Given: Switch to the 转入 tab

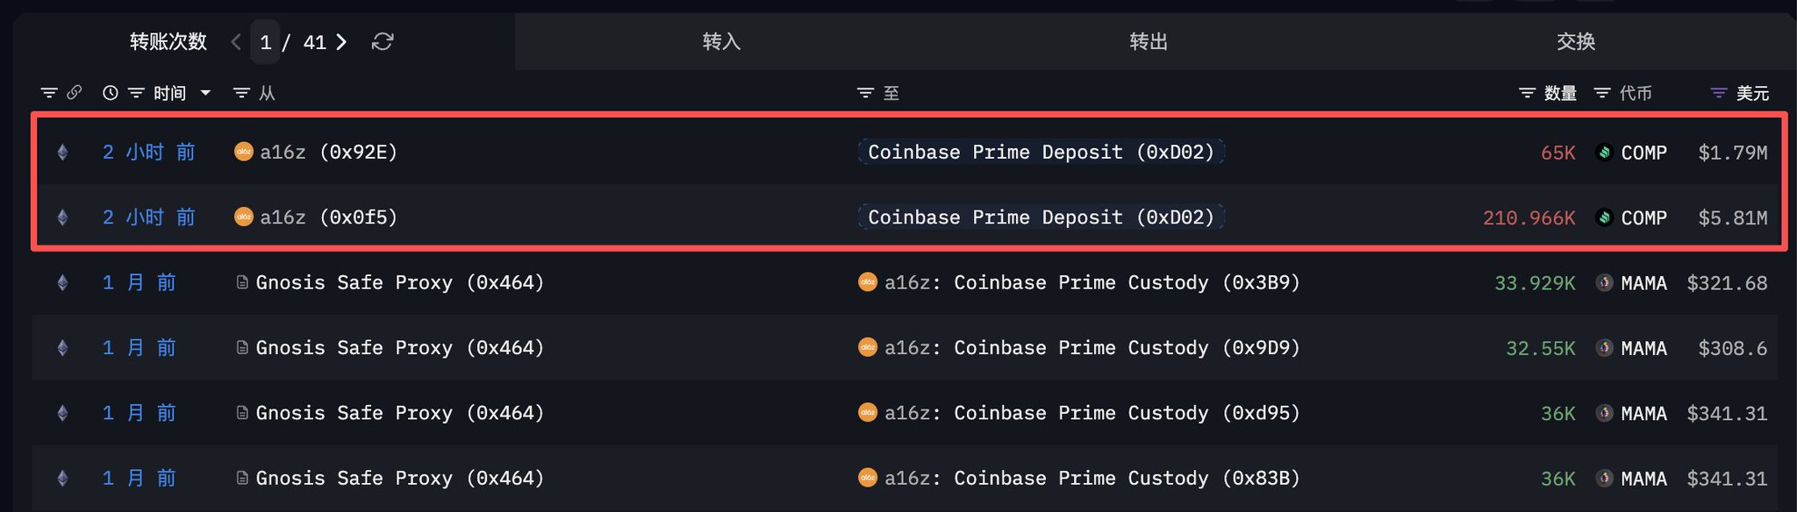Looking at the screenshot, I should pos(721,42).
